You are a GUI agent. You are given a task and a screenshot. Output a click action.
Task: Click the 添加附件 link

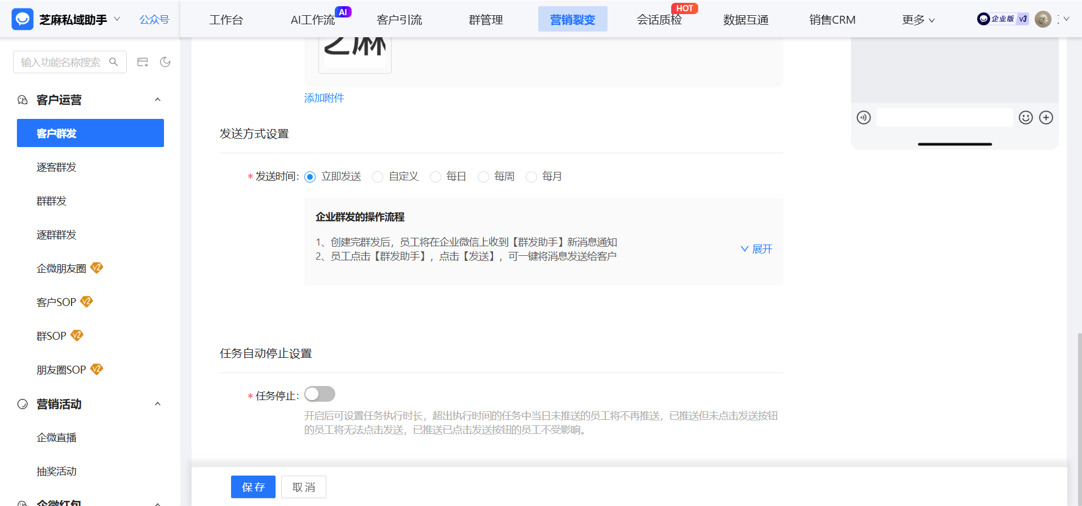(324, 98)
